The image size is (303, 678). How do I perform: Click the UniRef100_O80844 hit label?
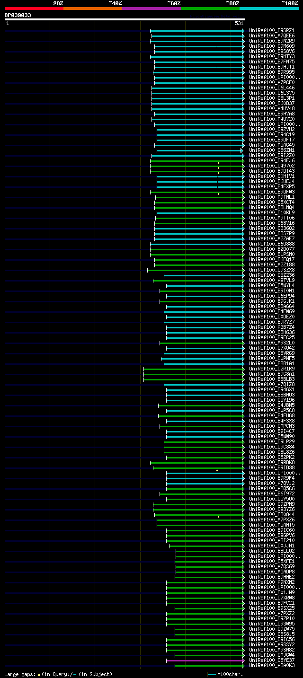(272, 514)
